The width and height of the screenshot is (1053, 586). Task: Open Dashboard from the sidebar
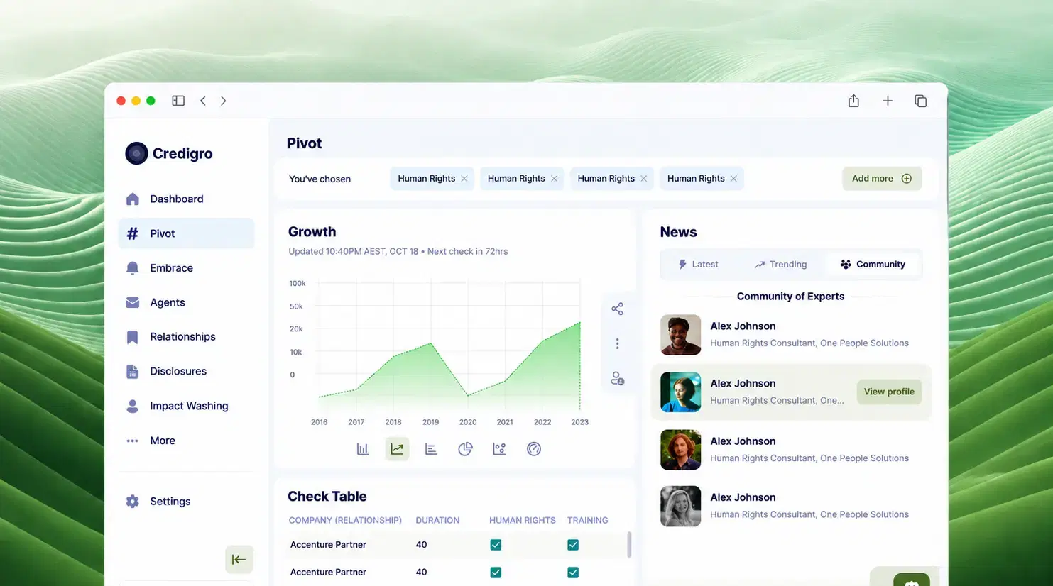click(186, 199)
